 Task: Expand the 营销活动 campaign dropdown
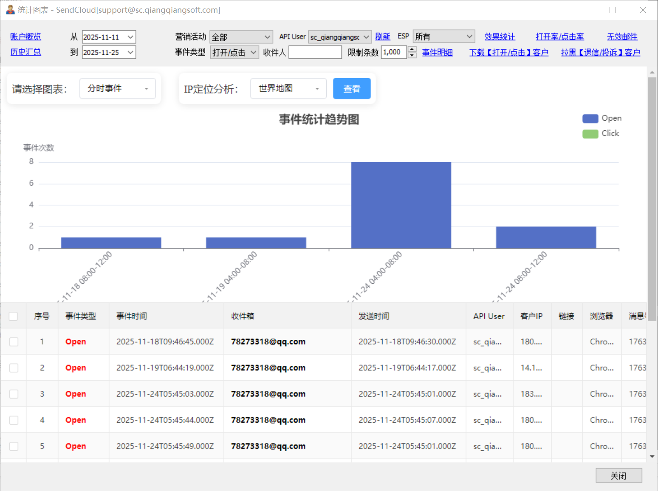(267, 37)
